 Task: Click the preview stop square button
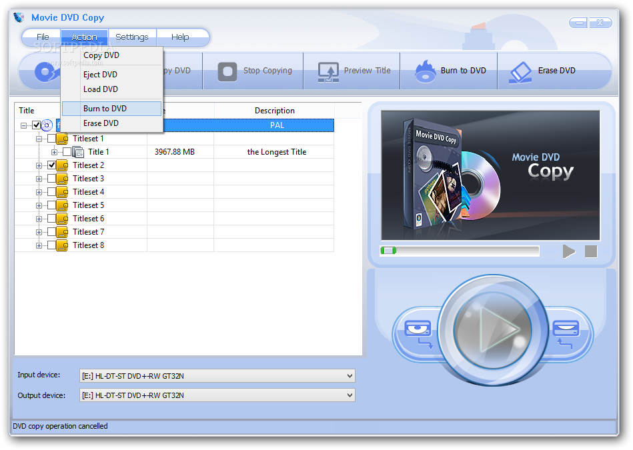(x=591, y=251)
